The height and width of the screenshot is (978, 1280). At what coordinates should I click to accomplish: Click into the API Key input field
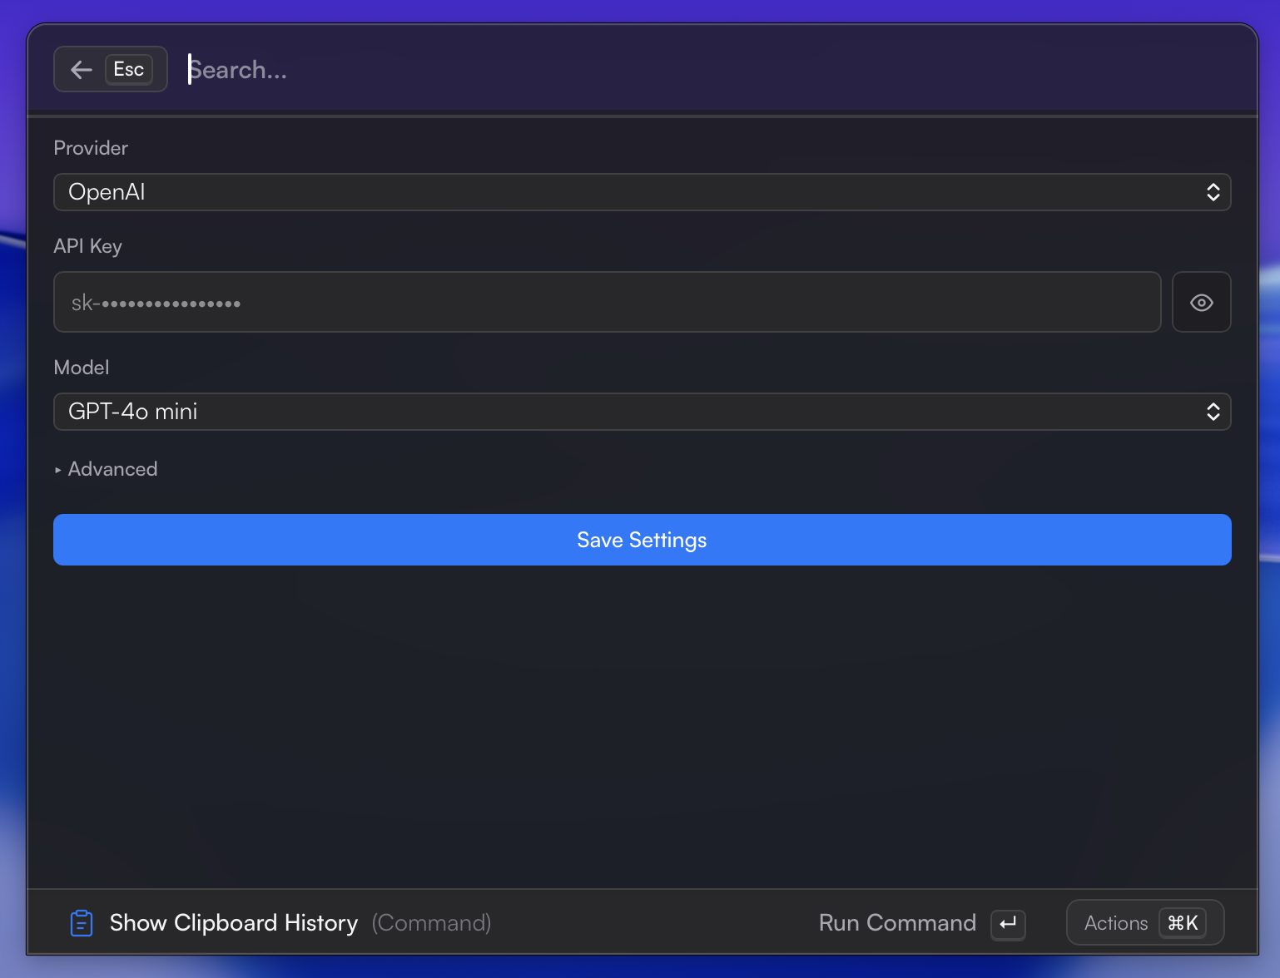(607, 303)
